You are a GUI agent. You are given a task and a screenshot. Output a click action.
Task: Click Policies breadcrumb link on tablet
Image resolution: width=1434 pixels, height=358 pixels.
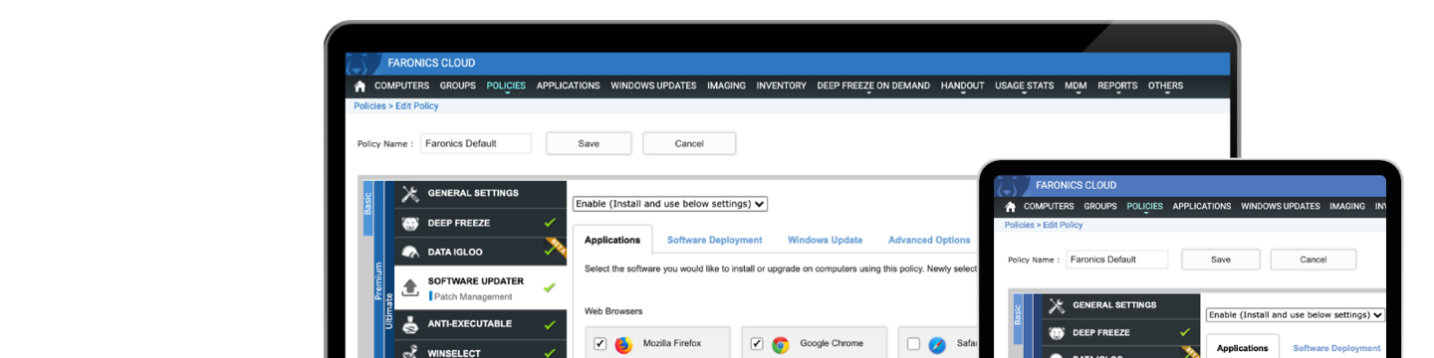pos(1020,225)
